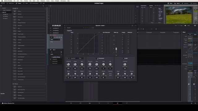
Task: Go to the Edit page button
Action: pos(90,103)
